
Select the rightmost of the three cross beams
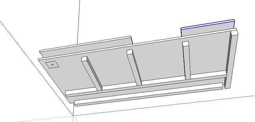click(x=186, y=60)
